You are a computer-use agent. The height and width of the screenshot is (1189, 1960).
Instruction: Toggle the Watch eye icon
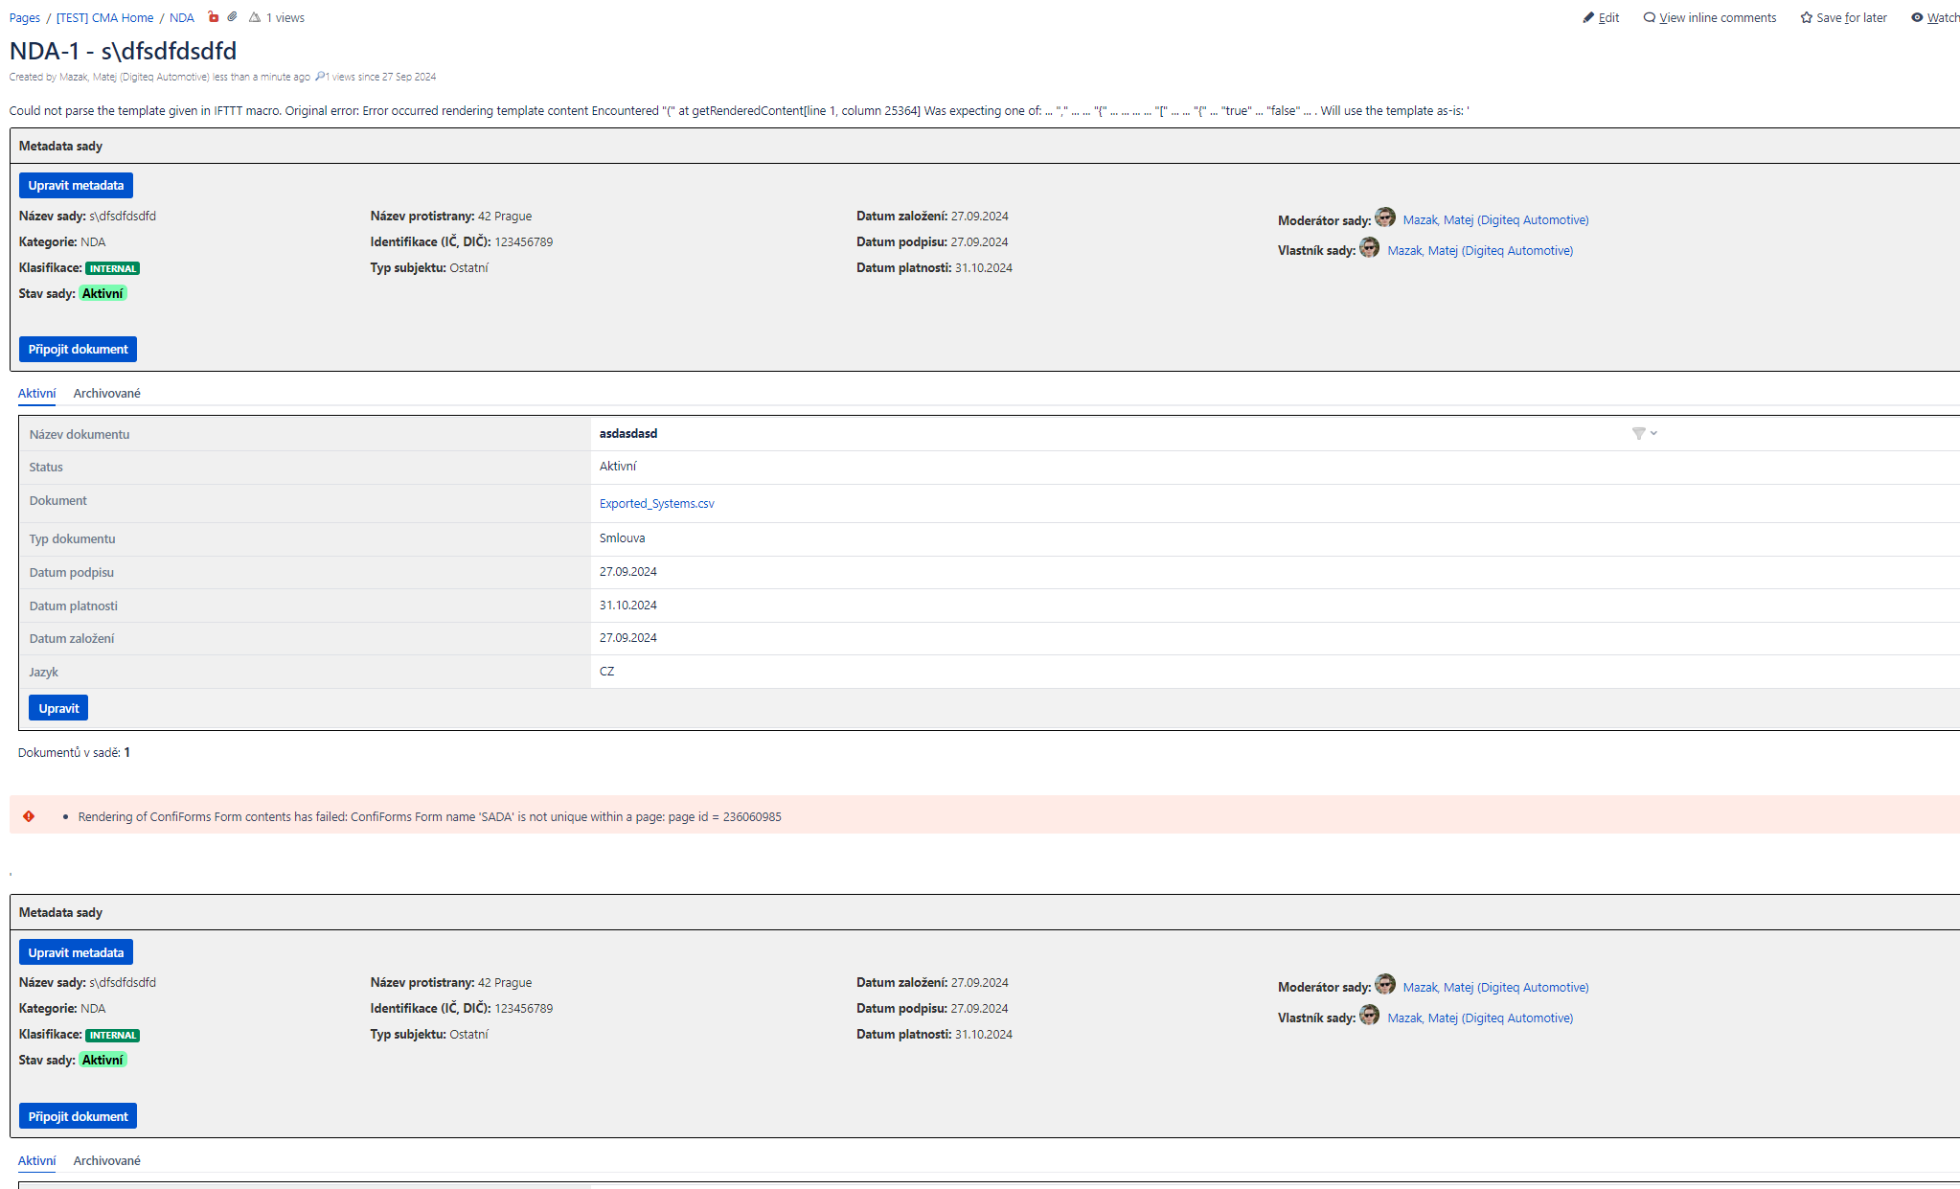tap(1917, 17)
